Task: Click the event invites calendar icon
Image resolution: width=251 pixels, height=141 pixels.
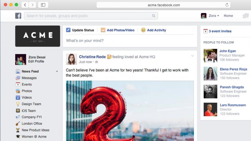Action: coord(206,31)
